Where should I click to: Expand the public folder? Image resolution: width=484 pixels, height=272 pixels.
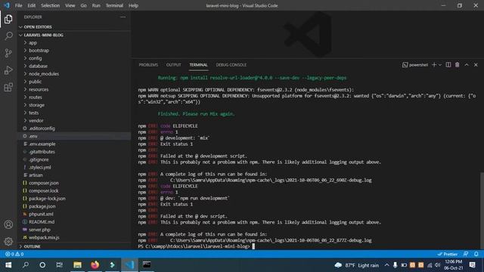coord(74,82)
